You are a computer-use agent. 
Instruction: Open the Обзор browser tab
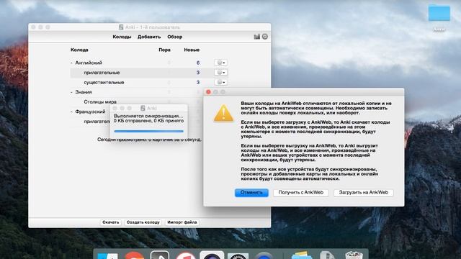coord(174,37)
